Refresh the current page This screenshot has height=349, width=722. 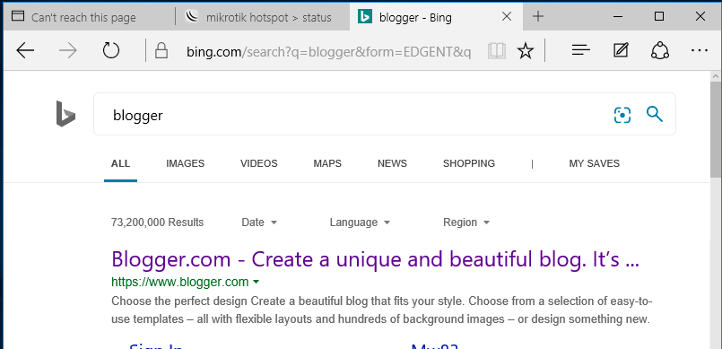point(111,50)
